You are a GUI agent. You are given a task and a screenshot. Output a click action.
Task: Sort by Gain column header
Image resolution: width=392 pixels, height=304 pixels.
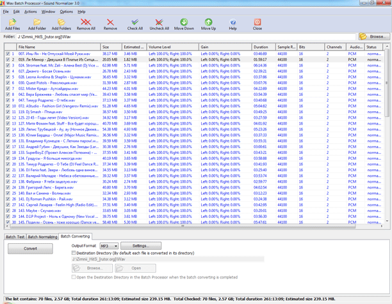[x=225, y=47]
